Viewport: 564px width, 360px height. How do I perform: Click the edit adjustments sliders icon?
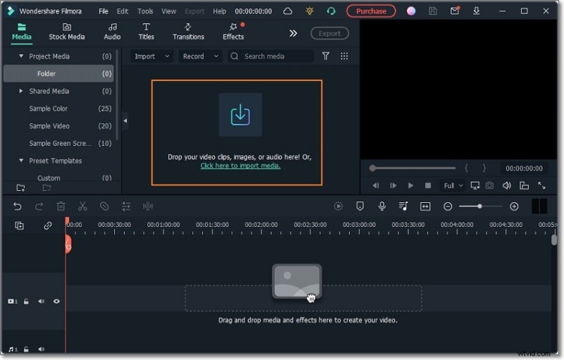[126, 206]
